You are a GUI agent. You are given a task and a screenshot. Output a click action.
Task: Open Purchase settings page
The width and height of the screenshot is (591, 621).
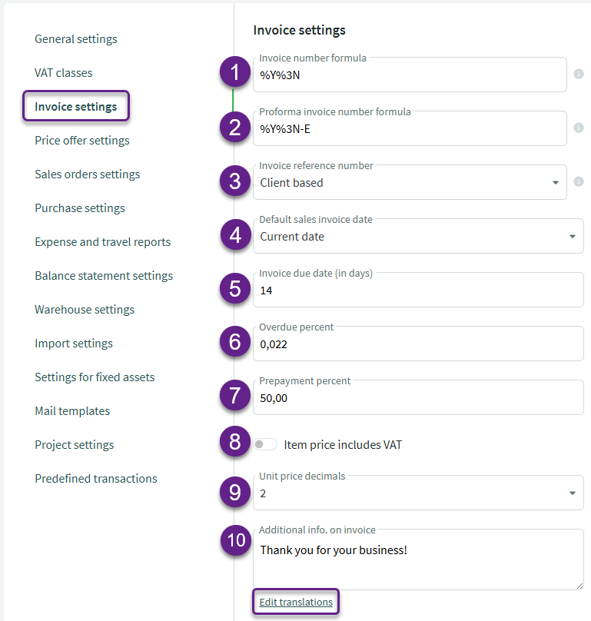tap(80, 208)
